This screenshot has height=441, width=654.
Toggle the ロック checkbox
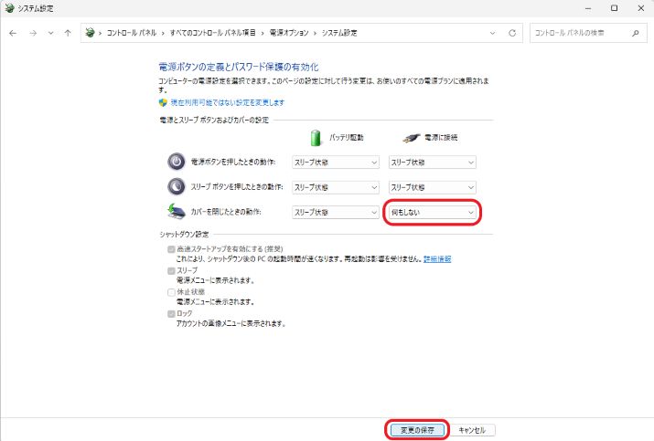tap(171, 313)
